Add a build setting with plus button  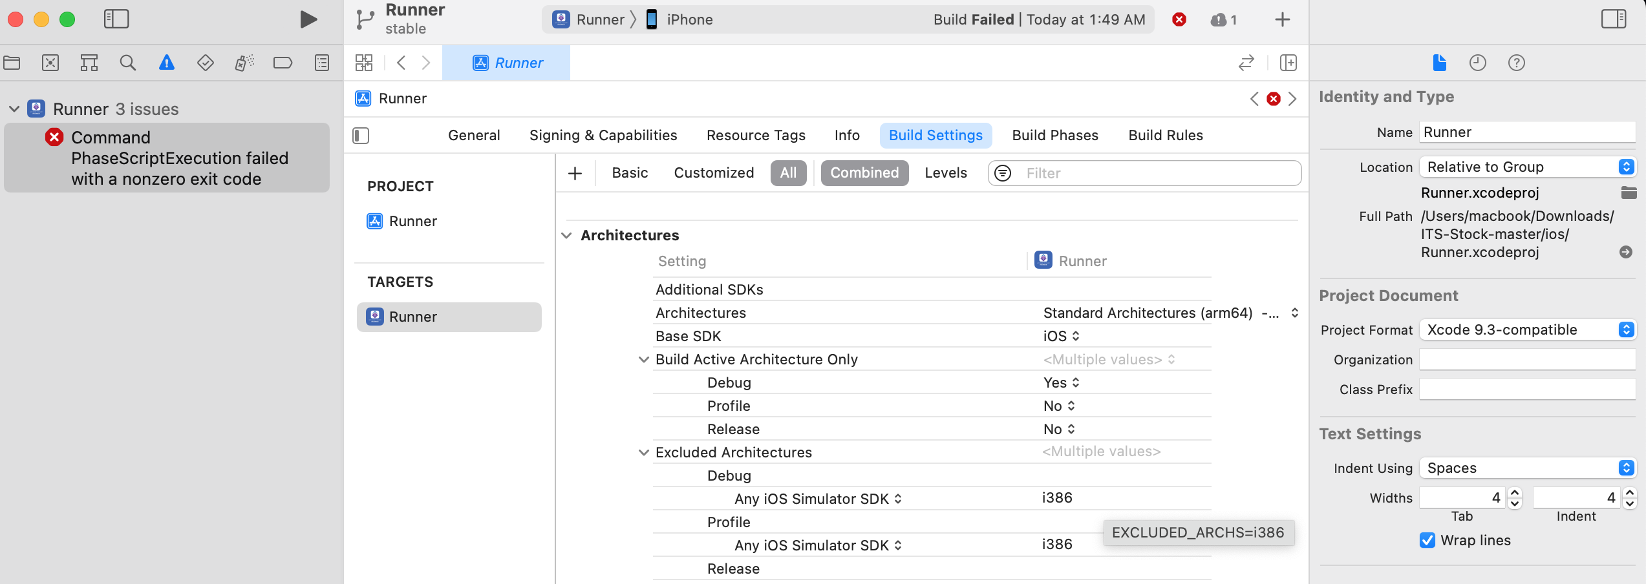[x=575, y=173]
